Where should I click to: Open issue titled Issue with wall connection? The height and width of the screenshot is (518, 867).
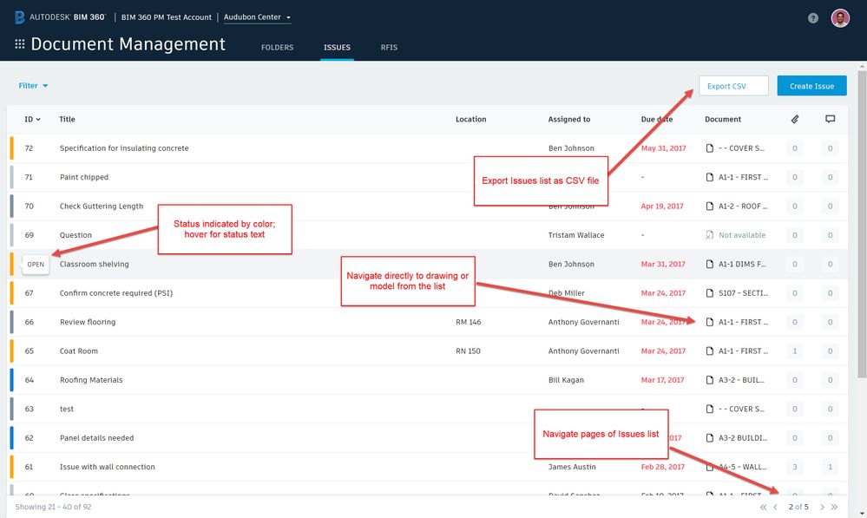(x=108, y=467)
